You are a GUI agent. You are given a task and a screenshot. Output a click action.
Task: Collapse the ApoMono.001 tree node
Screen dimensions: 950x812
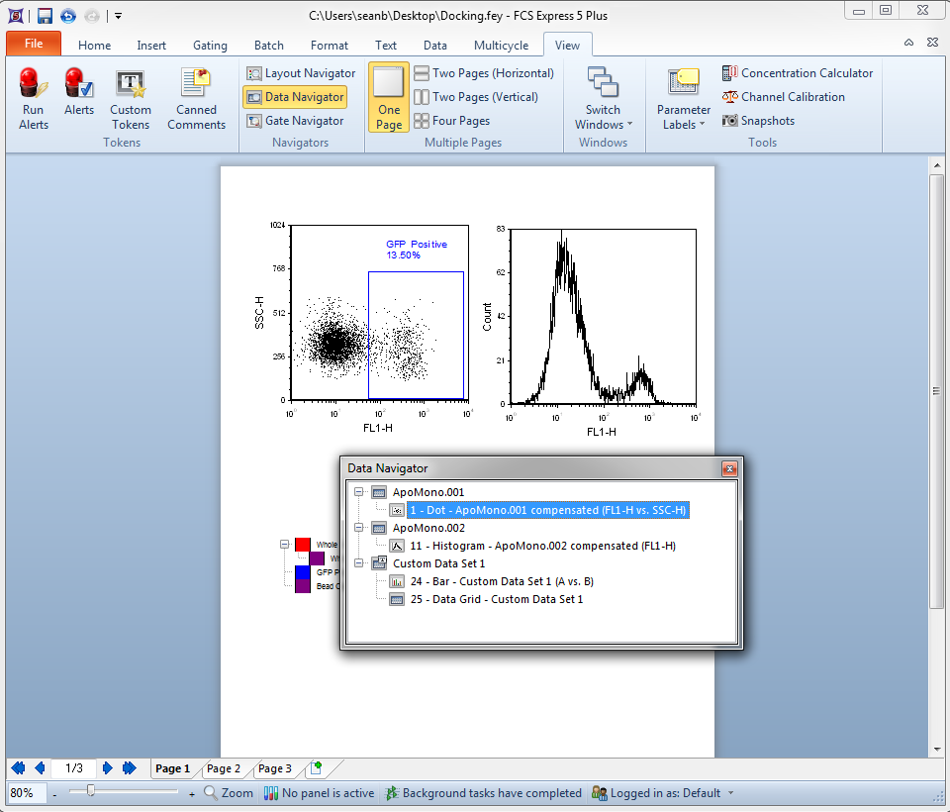(x=358, y=492)
